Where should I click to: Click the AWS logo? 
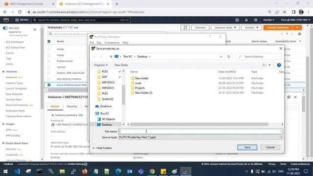pyautogui.click(x=6, y=20)
